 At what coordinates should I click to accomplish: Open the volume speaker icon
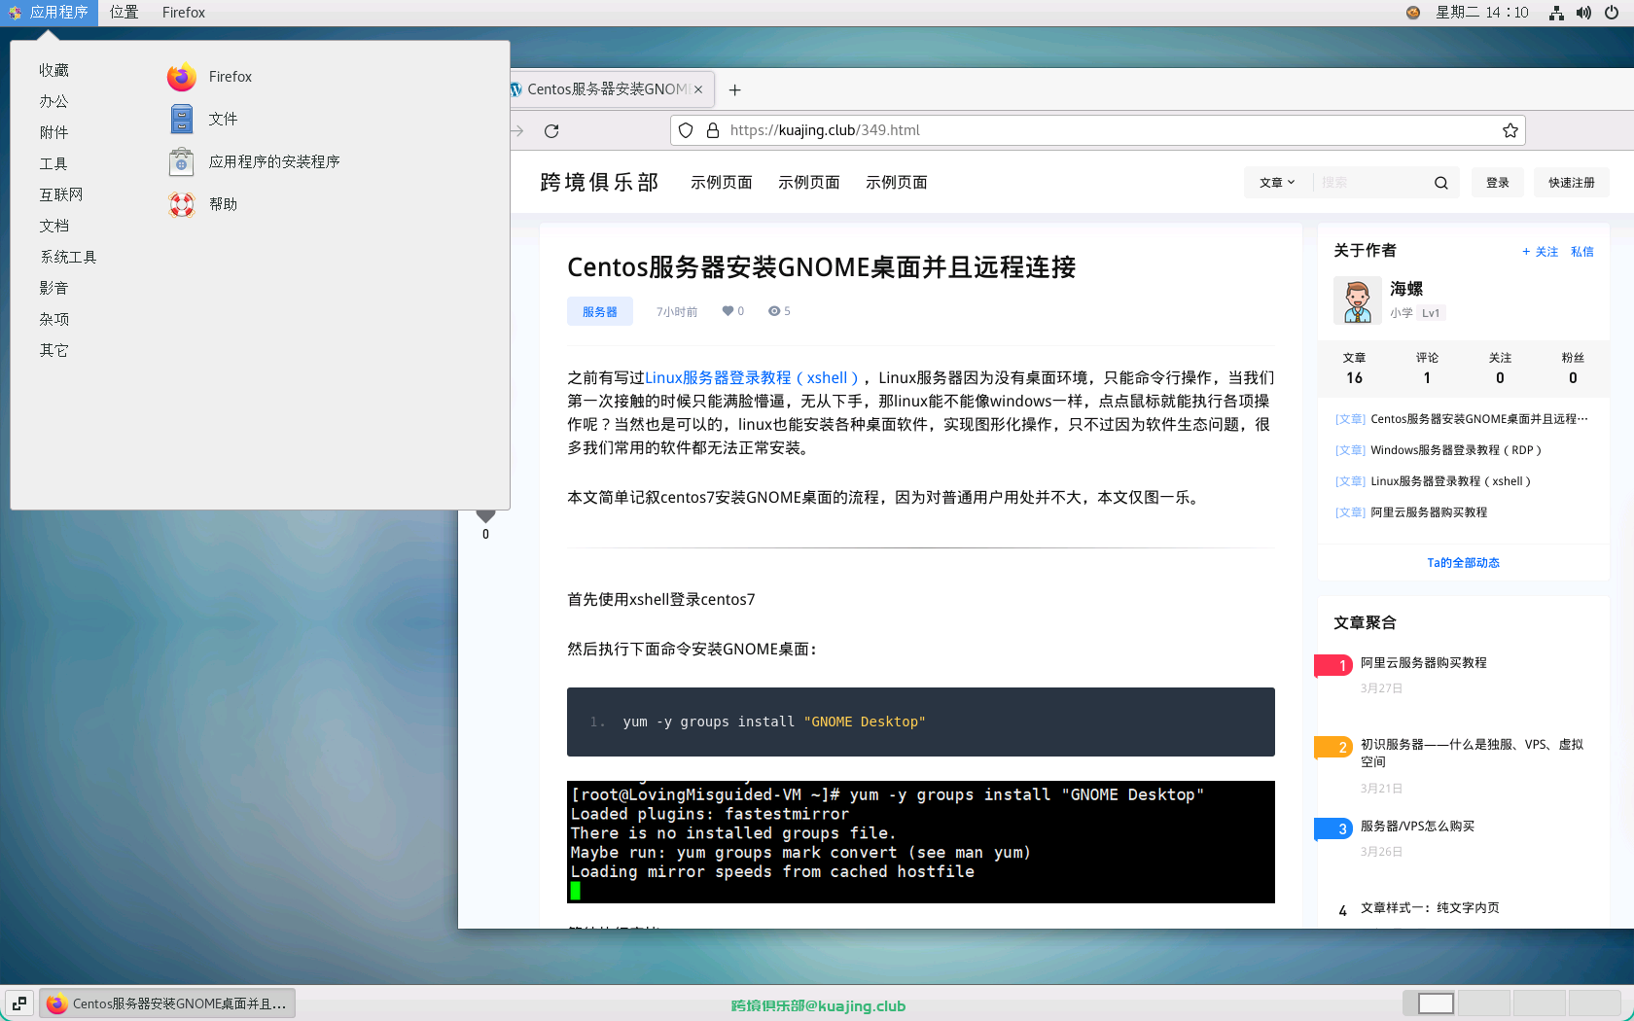click(x=1583, y=13)
